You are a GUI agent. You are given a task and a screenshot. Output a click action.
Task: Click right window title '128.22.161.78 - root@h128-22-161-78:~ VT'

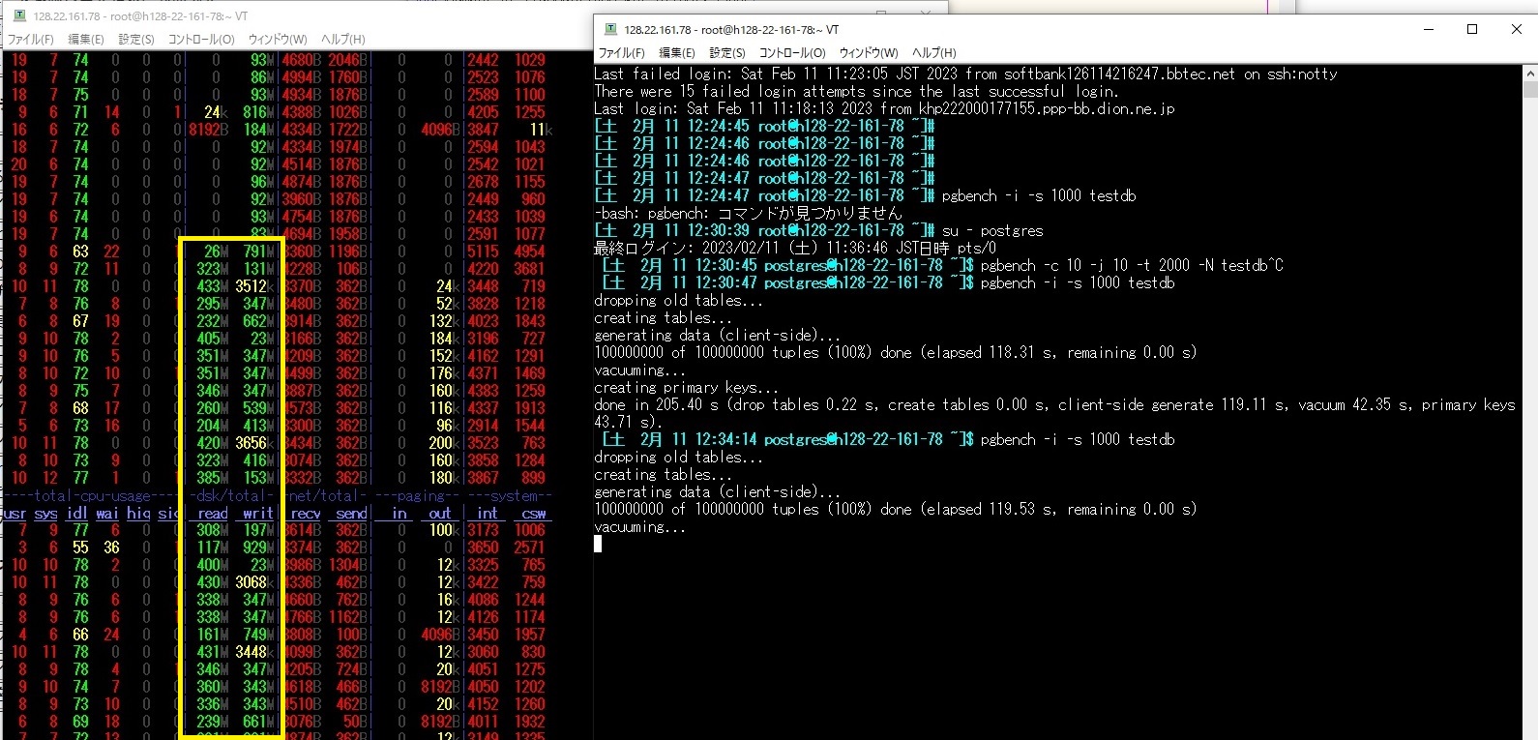click(x=731, y=30)
